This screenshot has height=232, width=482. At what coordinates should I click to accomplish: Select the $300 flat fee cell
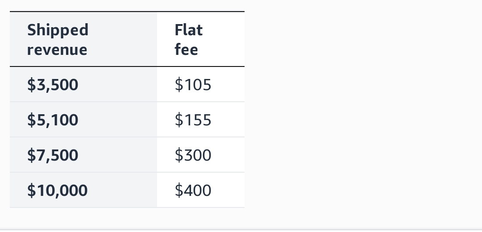pos(201,155)
